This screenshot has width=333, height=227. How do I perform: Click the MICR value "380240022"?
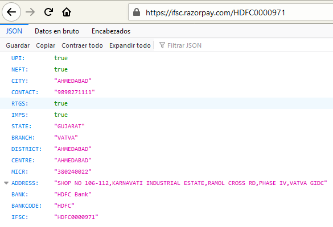73,172
